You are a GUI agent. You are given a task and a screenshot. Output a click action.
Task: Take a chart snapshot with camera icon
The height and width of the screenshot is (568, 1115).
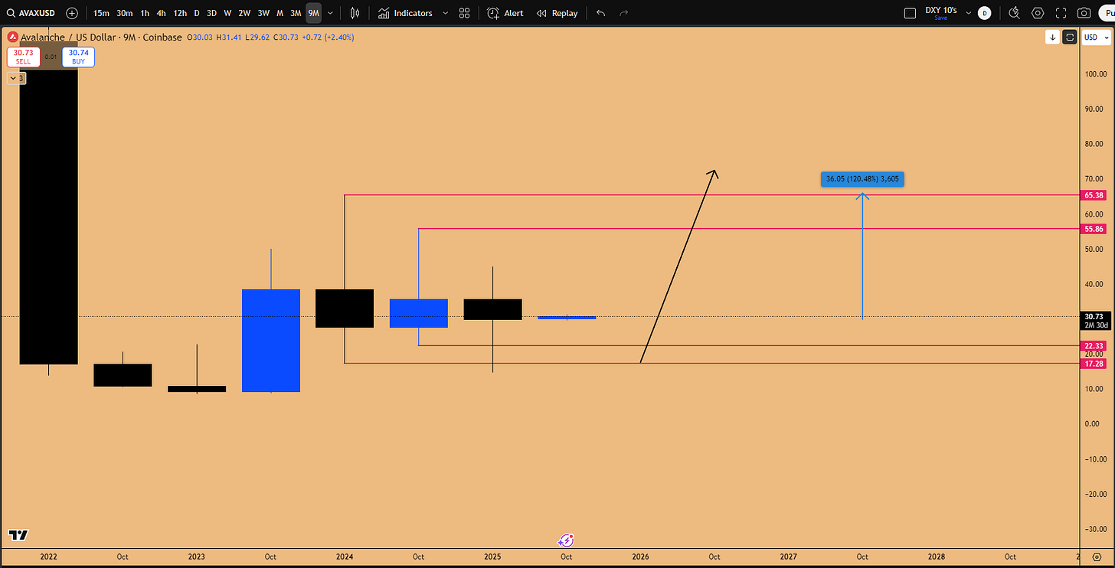[1084, 13]
